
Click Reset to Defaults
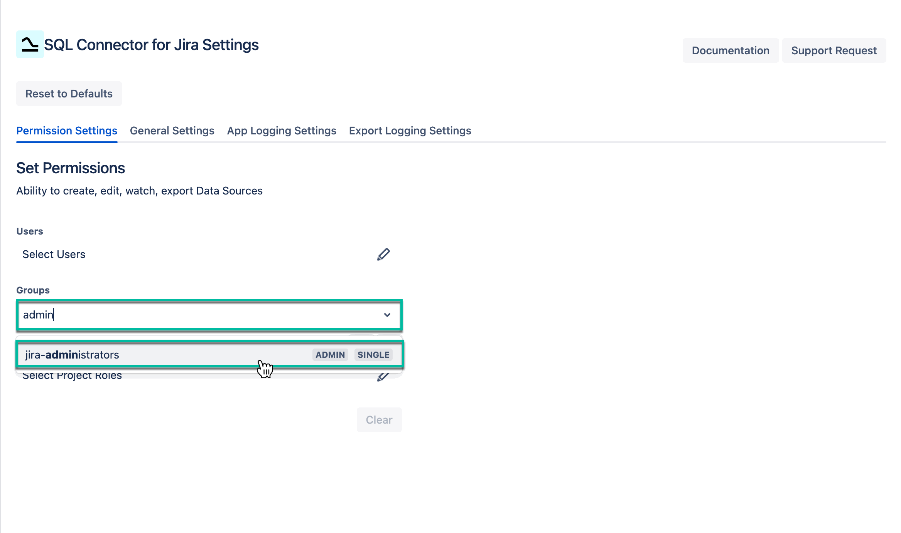coord(69,93)
